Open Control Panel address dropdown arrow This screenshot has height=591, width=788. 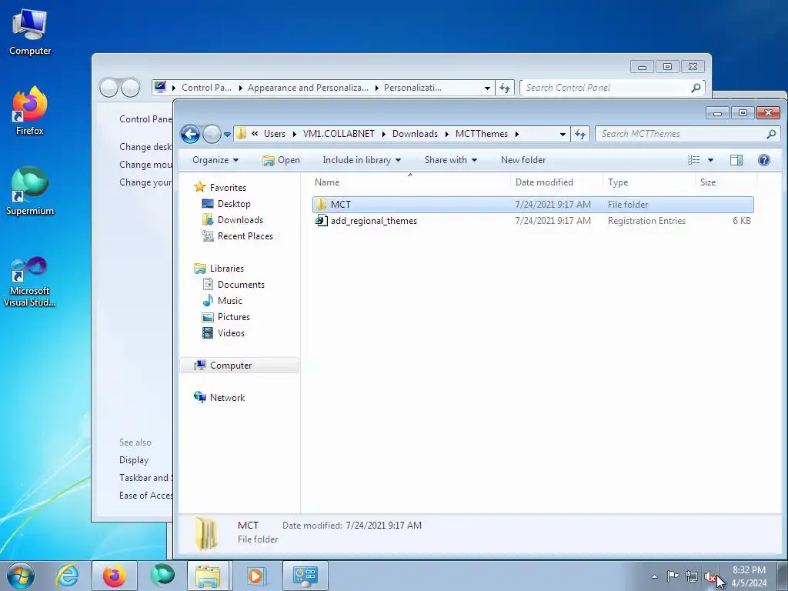click(487, 88)
